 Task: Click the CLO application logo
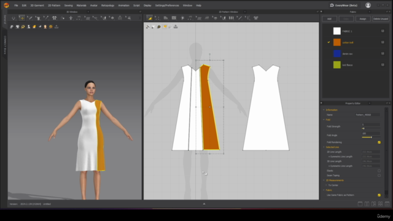coord(6,6)
